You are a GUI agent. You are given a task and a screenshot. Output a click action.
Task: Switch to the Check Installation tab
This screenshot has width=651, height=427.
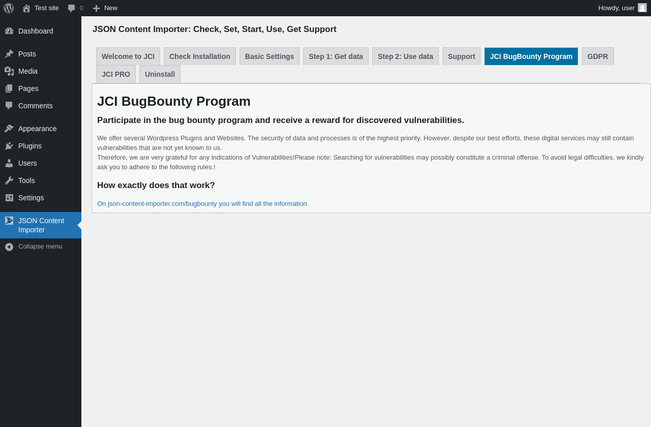point(200,56)
